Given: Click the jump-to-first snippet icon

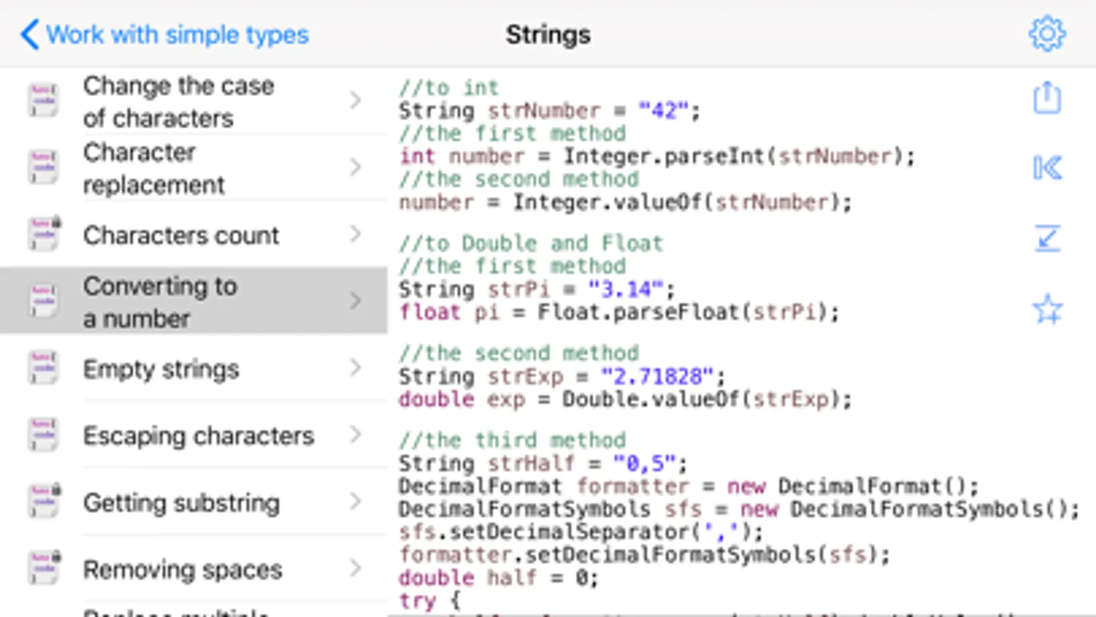Looking at the screenshot, I should pos(1047,168).
